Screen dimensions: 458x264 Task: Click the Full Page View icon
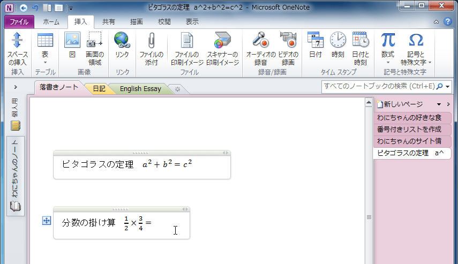59,8
